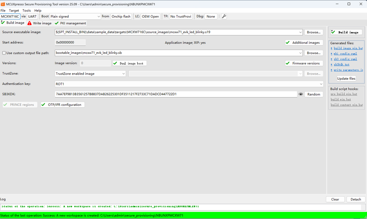Clear the log

click(x=335, y=199)
